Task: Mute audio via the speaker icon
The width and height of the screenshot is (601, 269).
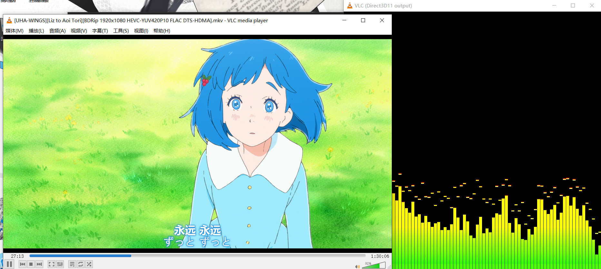Action: point(357,266)
